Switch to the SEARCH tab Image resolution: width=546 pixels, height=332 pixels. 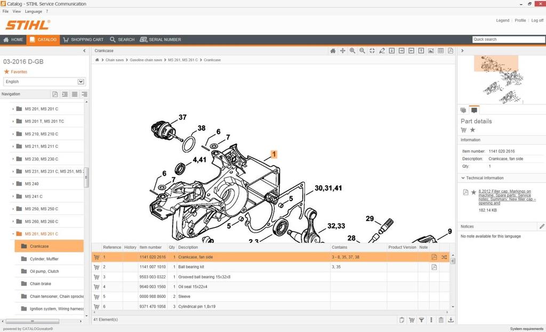(x=122, y=39)
